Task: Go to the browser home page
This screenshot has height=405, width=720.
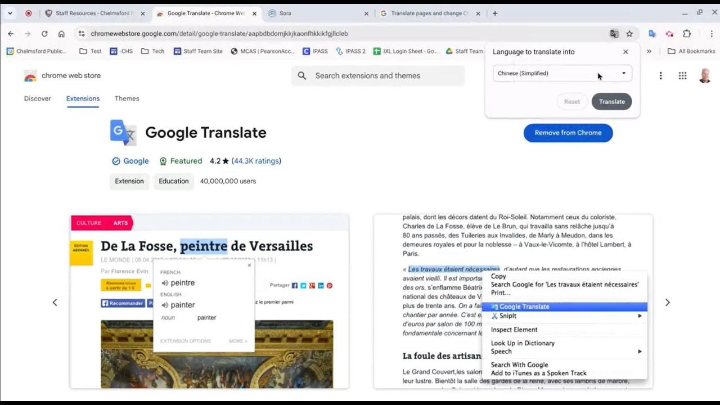Action: point(61,34)
